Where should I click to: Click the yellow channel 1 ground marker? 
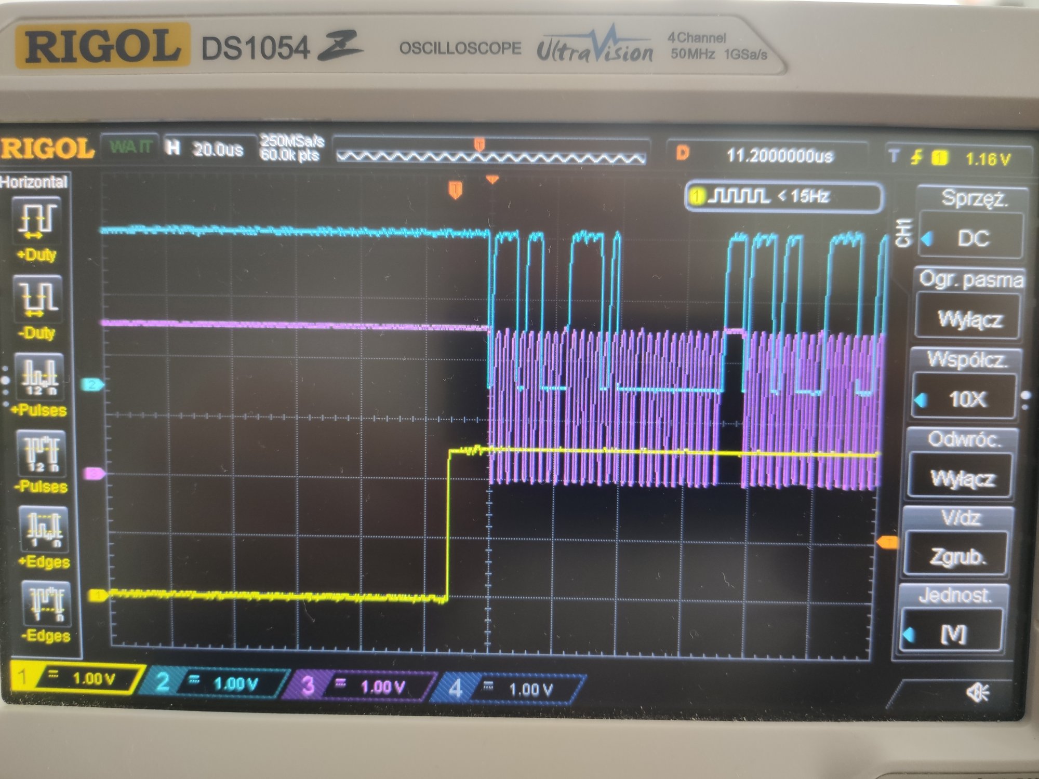[x=98, y=595]
